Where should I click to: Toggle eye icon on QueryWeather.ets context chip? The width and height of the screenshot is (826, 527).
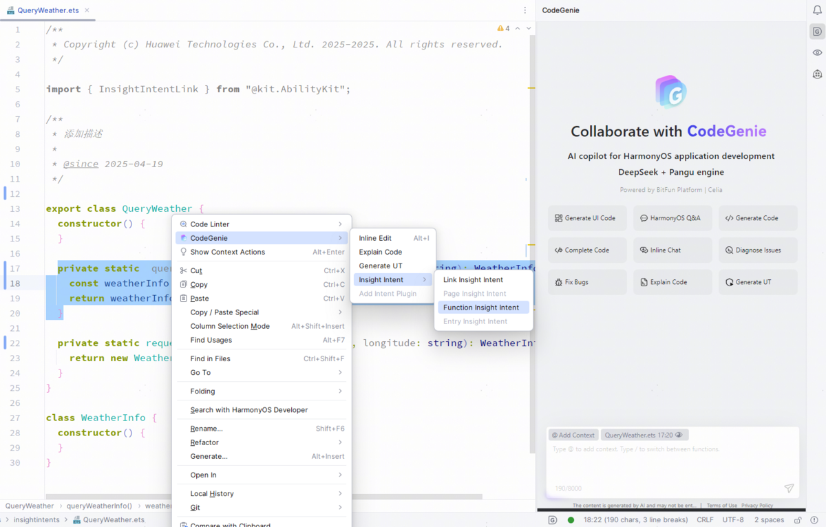click(x=679, y=435)
